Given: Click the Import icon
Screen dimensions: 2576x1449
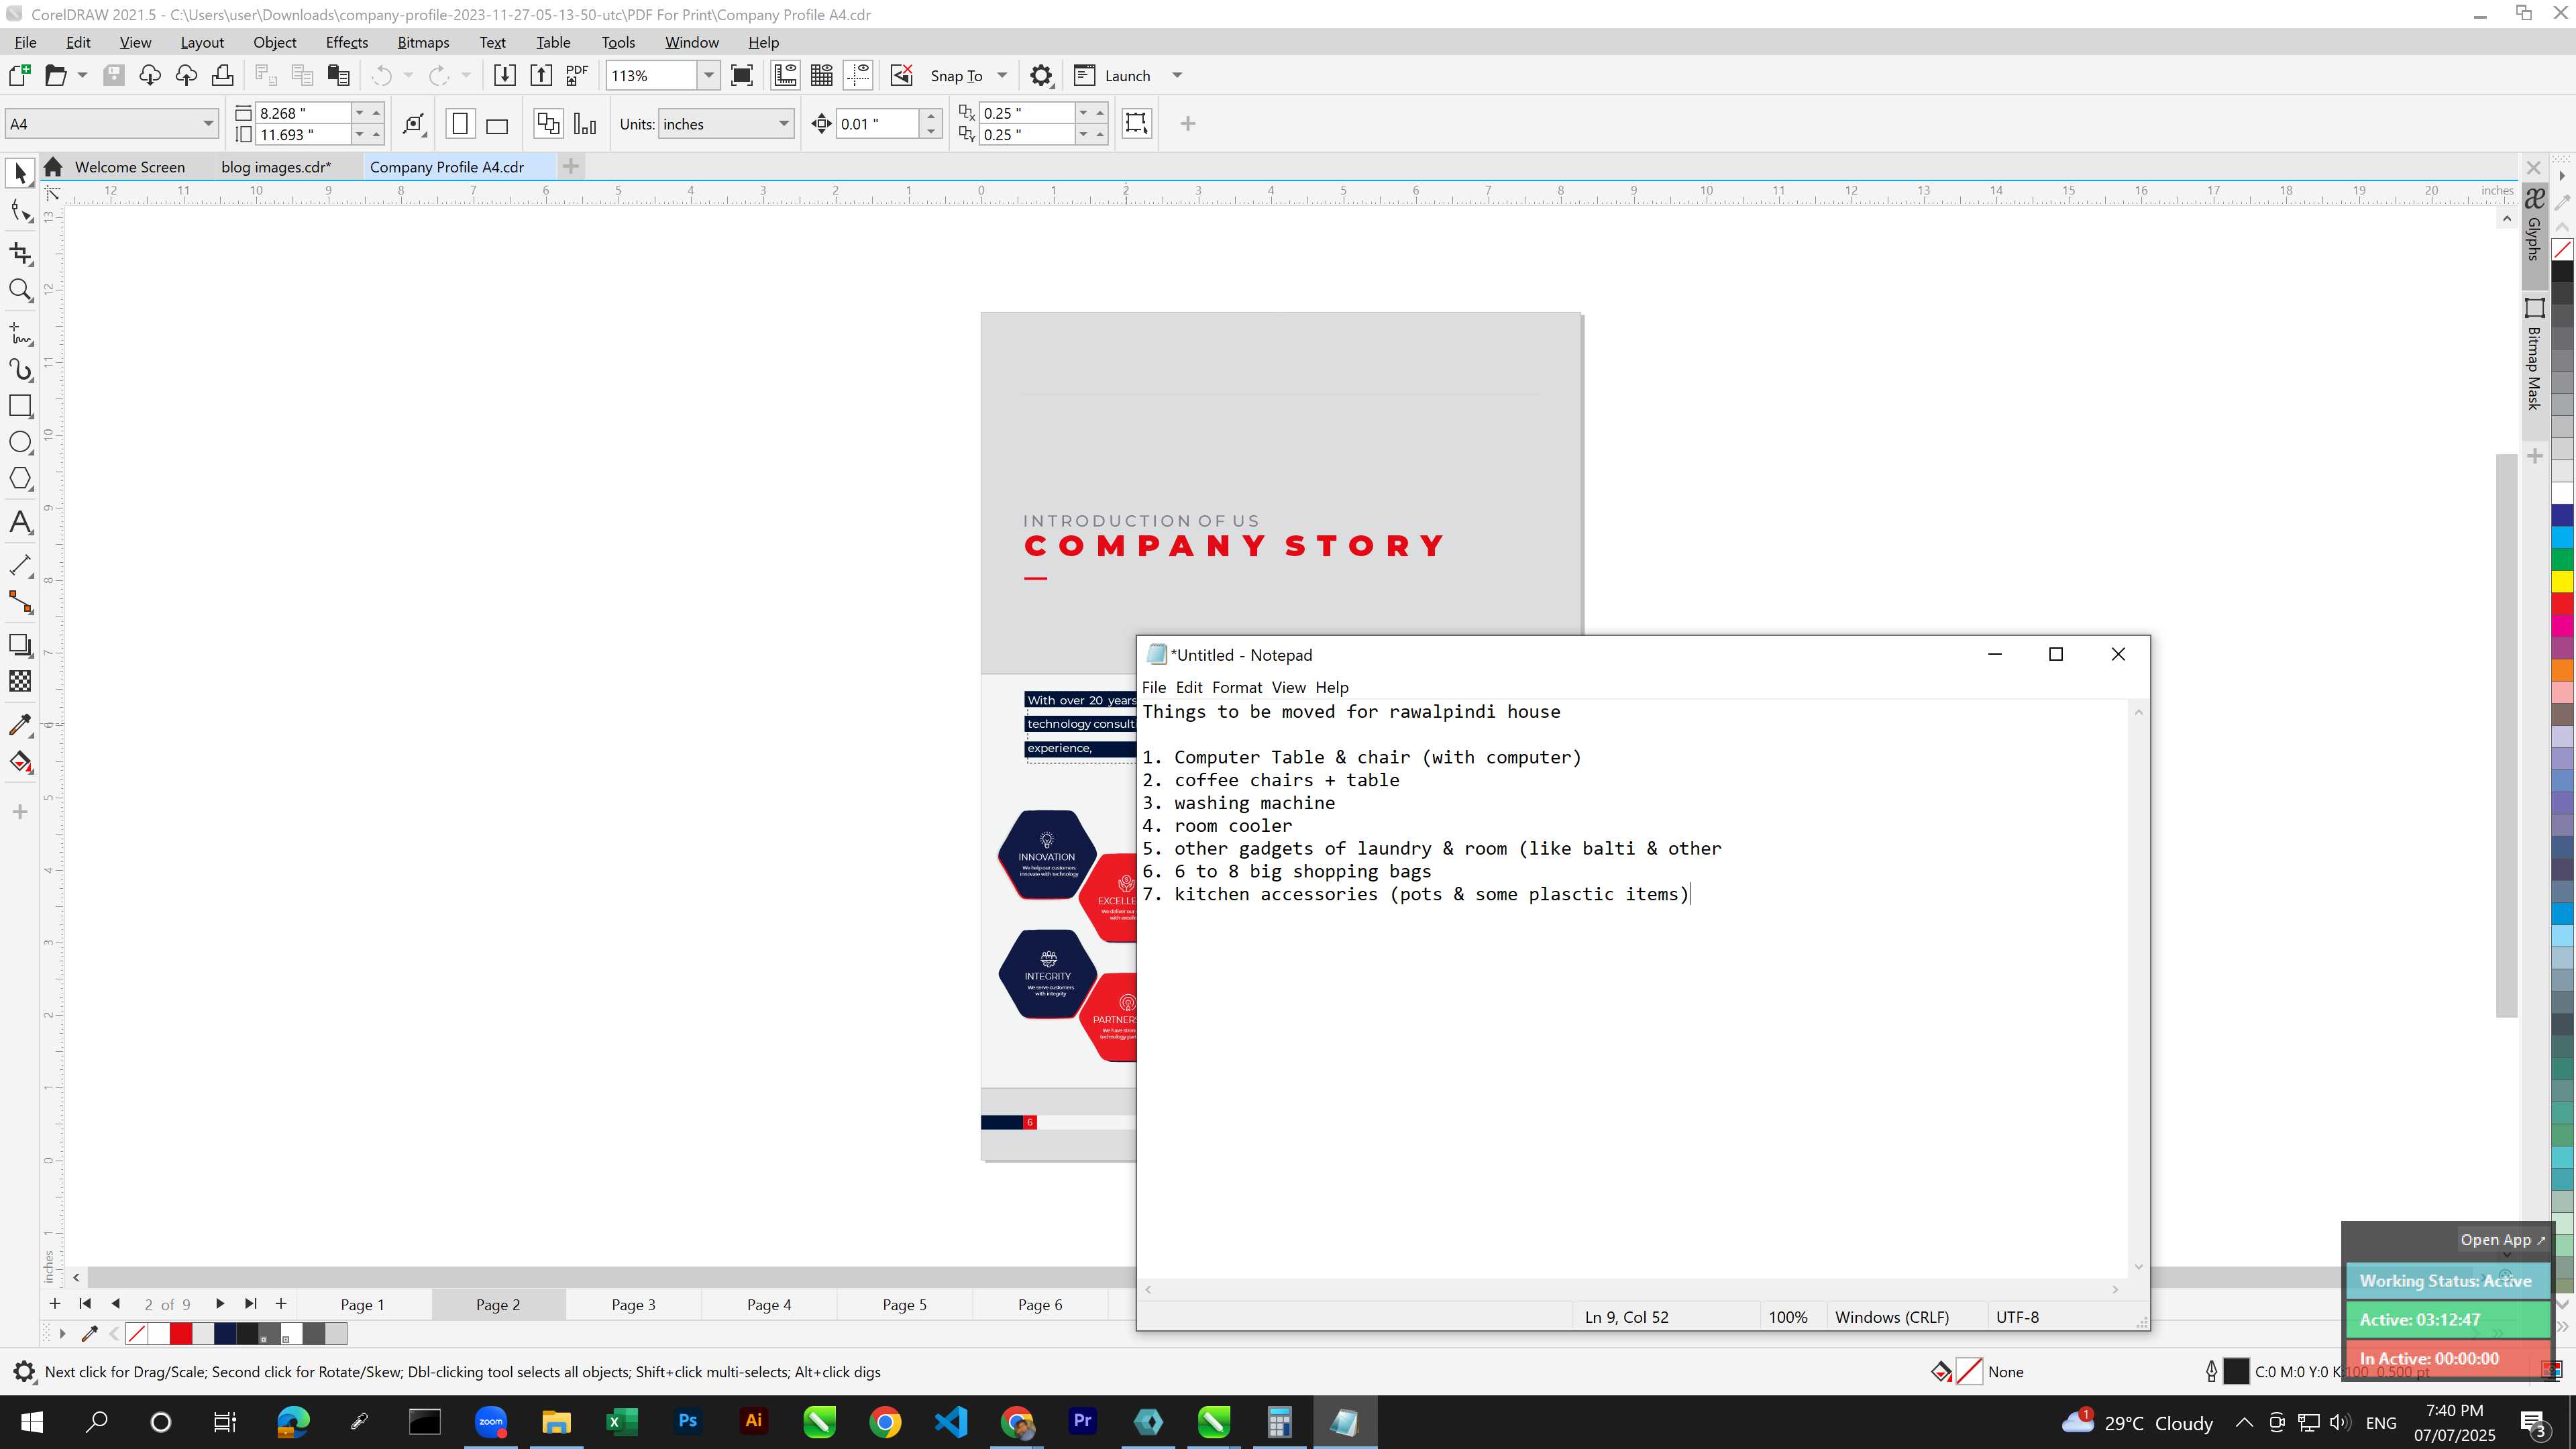Looking at the screenshot, I should 505,75.
